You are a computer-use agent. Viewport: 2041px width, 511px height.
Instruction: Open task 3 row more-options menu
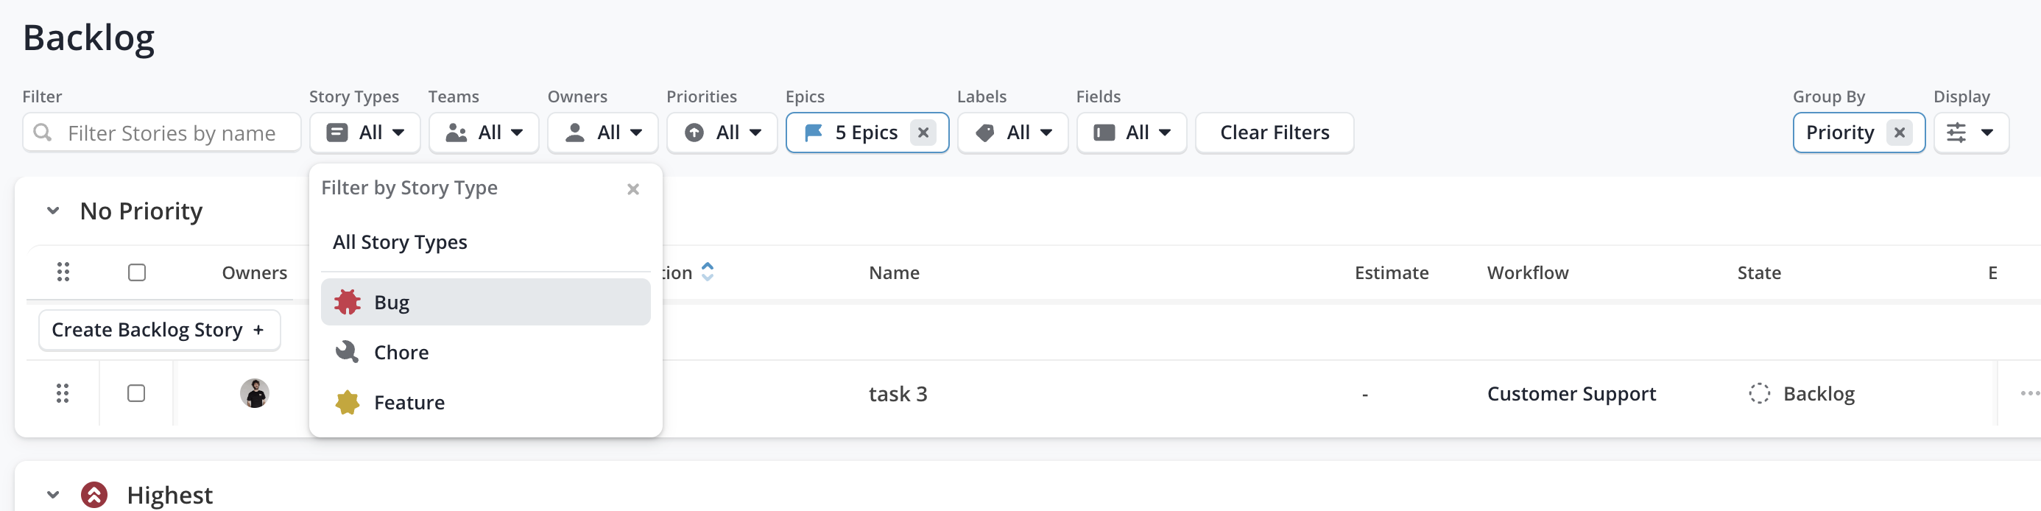[2030, 394]
